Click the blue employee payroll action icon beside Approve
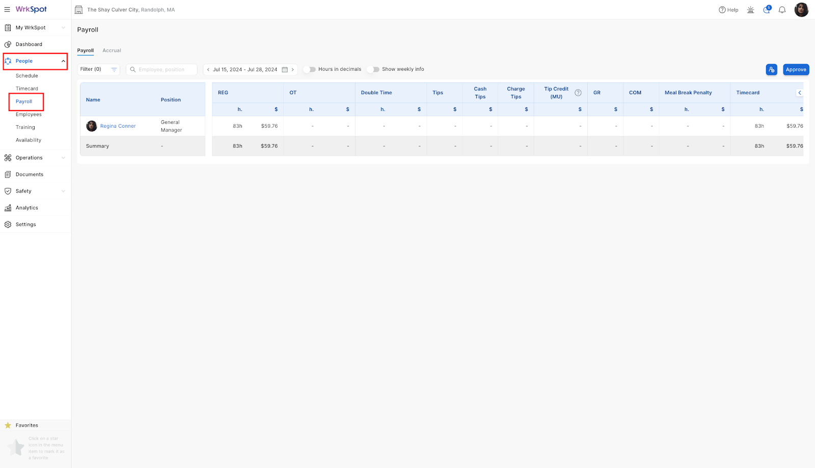The height and width of the screenshot is (468, 815). [771, 69]
